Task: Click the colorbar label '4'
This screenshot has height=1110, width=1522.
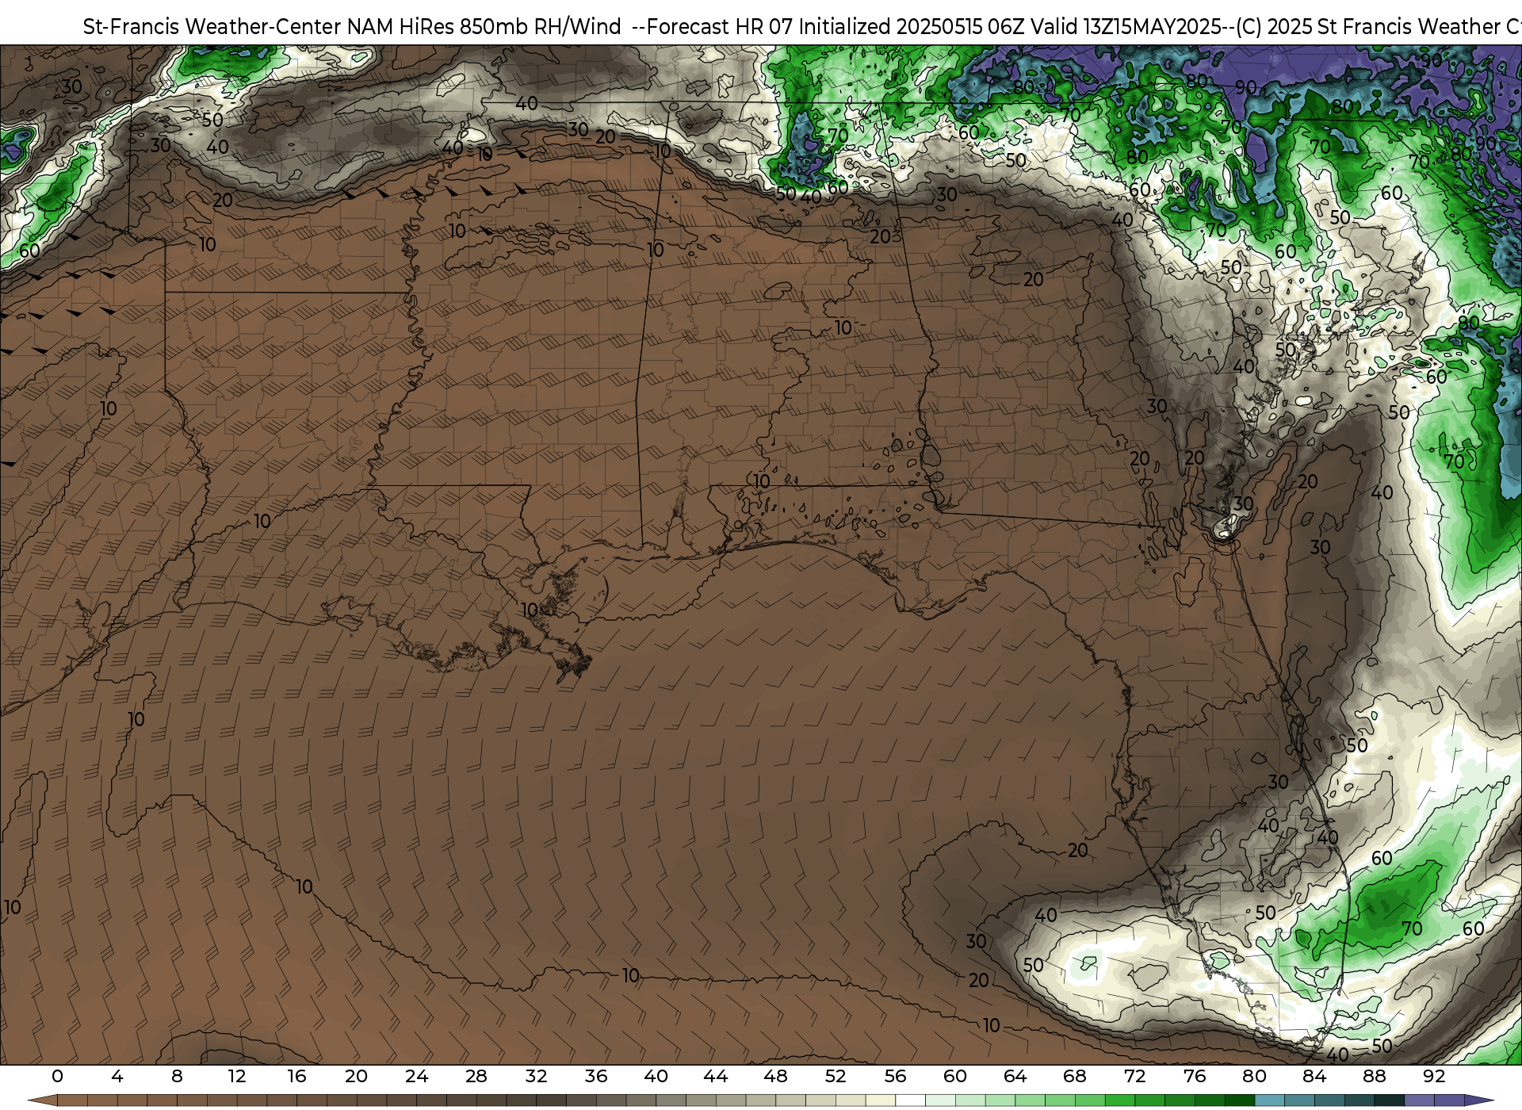Action: pyautogui.click(x=117, y=1077)
